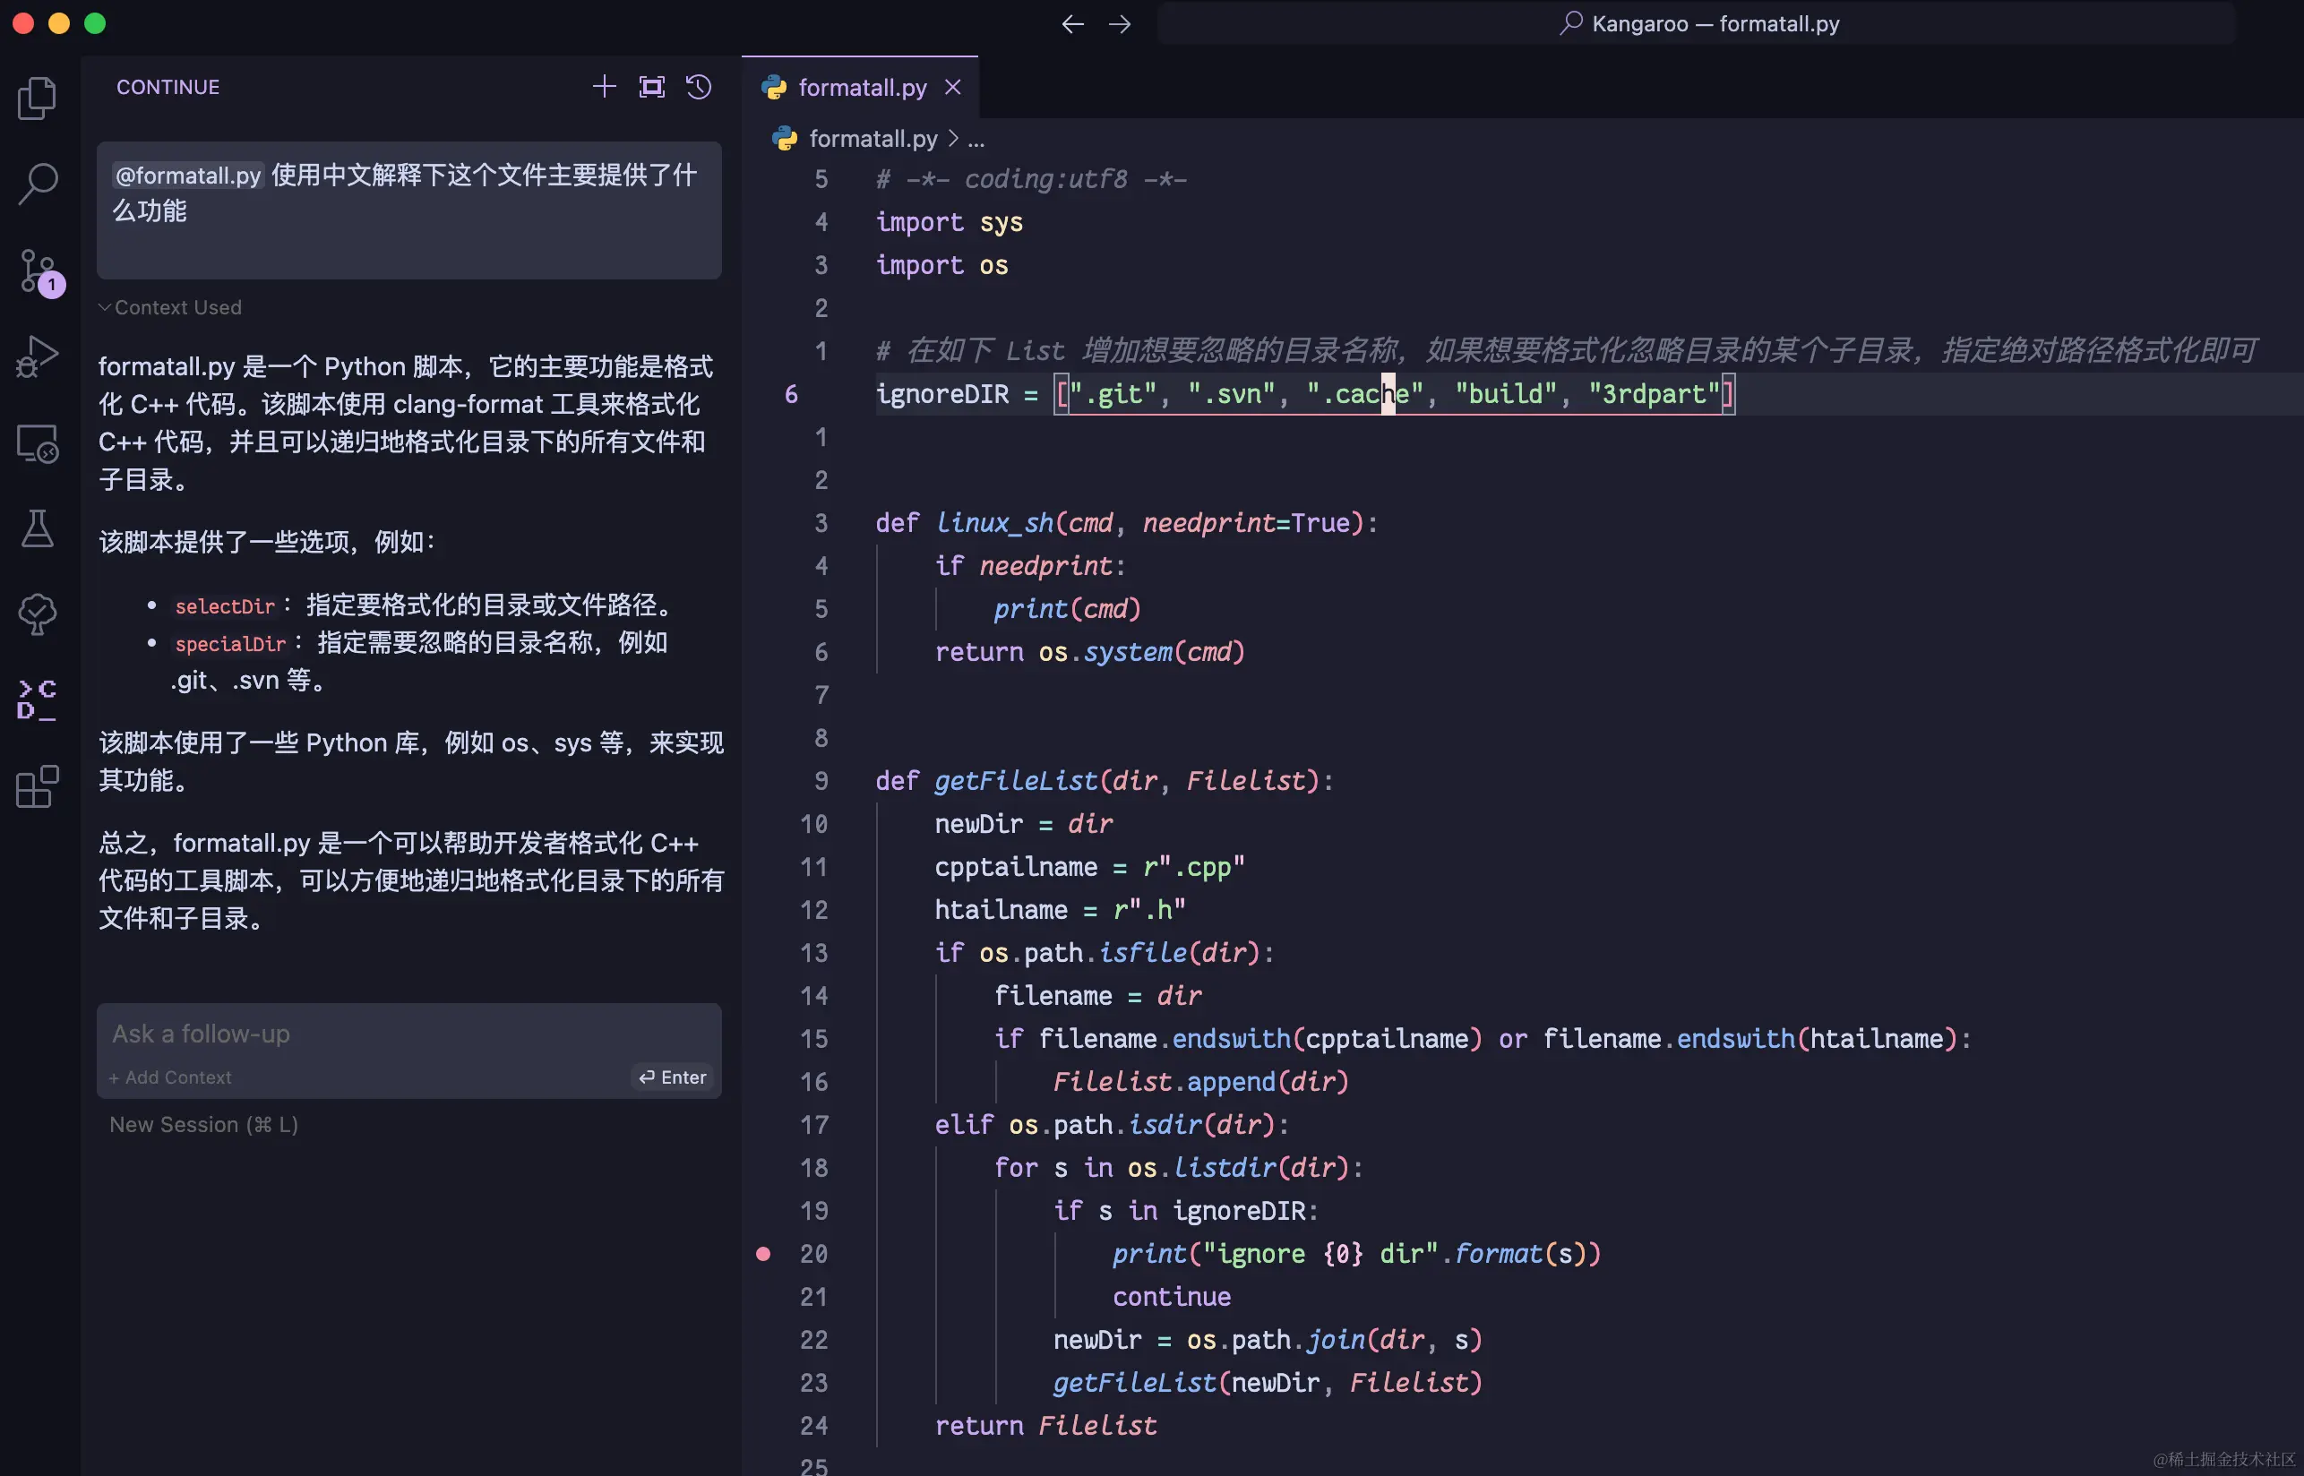Go forward with the navigation right arrow
2304x1476 pixels.
point(1120,24)
